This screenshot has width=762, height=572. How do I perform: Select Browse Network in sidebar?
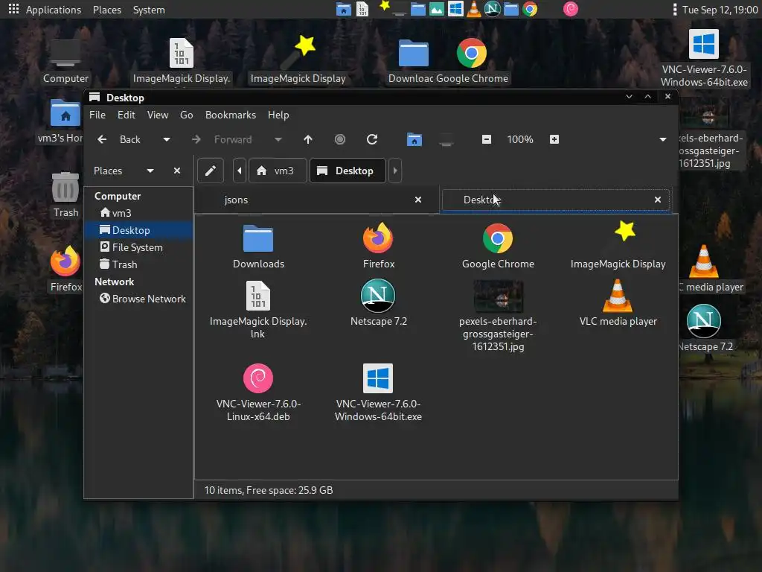(138, 299)
